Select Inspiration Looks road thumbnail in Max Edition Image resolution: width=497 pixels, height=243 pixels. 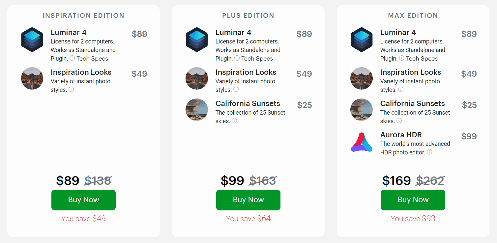pyautogui.click(x=362, y=78)
